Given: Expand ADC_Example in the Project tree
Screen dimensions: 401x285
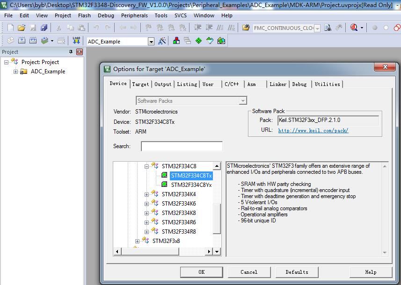Looking at the screenshot, I should pos(15,72).
